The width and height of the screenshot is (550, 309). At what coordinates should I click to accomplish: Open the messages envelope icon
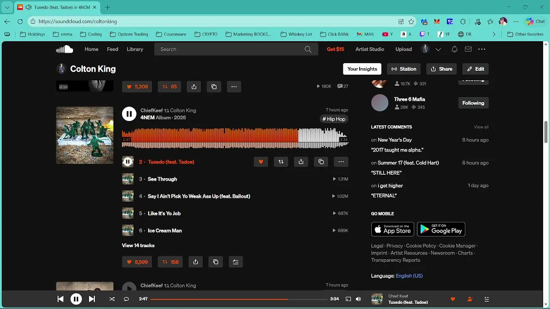[468, 49]
